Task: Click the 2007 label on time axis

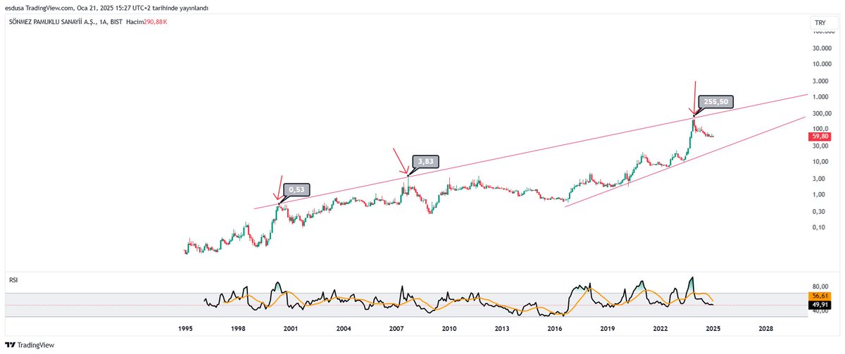Action: point(396,329)
